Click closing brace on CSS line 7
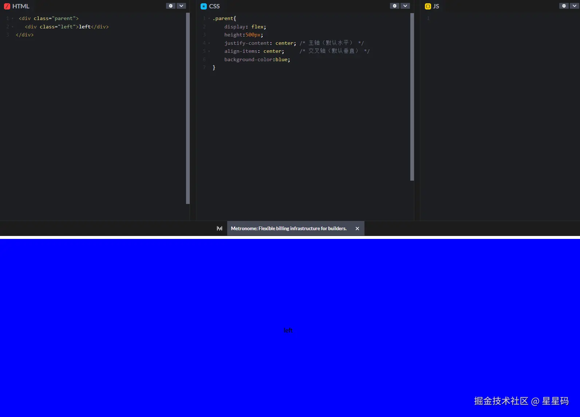580x417 pixels. [x=214, y=67]
